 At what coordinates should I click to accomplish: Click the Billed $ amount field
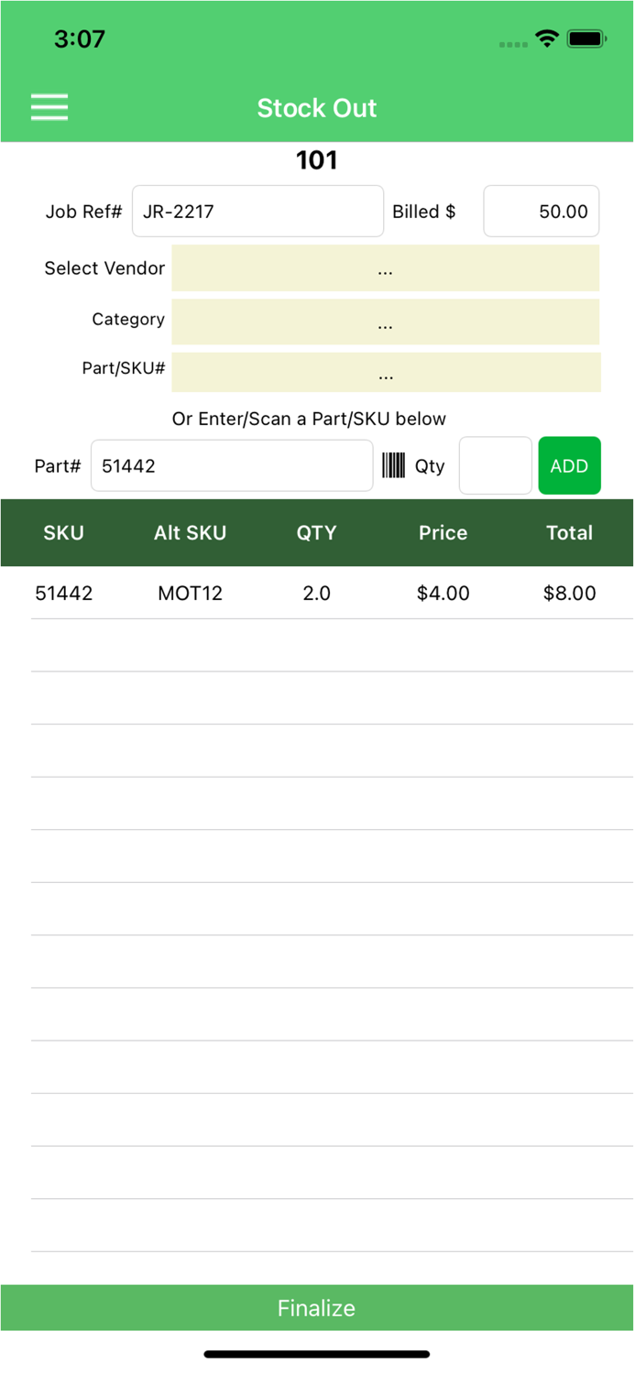click(541, 212)
